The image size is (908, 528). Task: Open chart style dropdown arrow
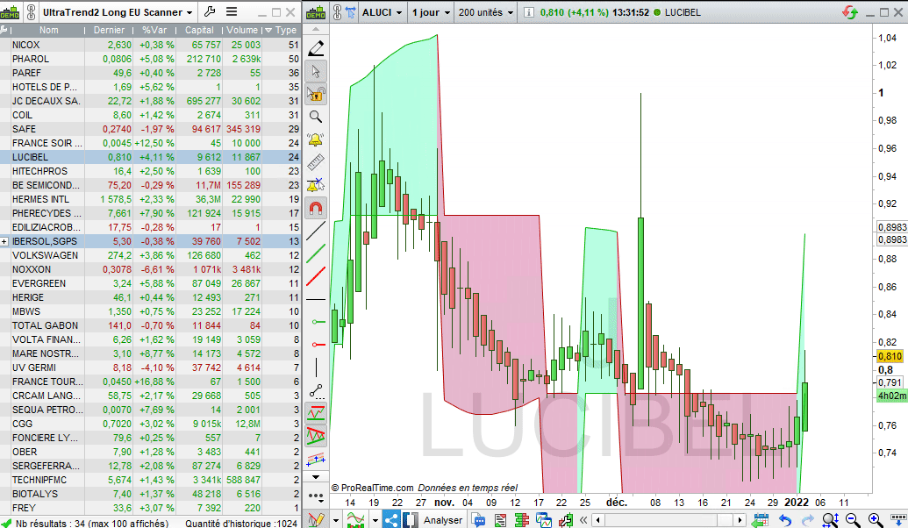tap(335, 520)
